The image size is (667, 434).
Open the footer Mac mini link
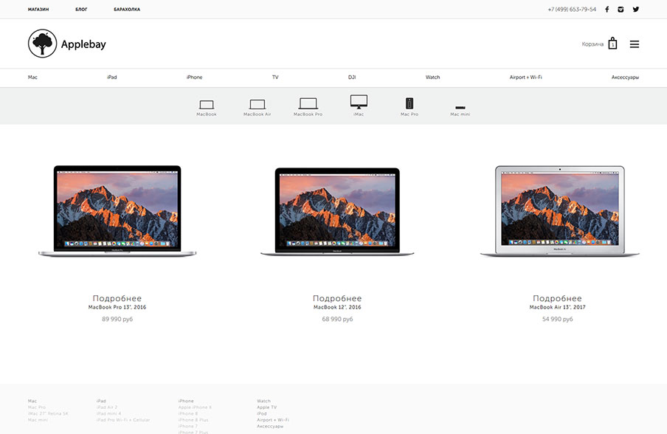pyautogui.click(x=38, y=420)
